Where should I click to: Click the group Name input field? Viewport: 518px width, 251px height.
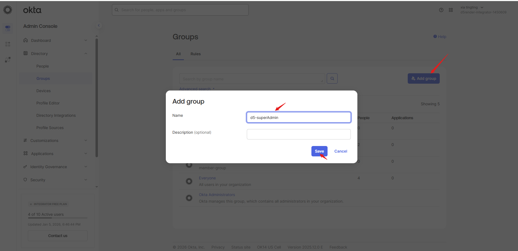[299, 118]
